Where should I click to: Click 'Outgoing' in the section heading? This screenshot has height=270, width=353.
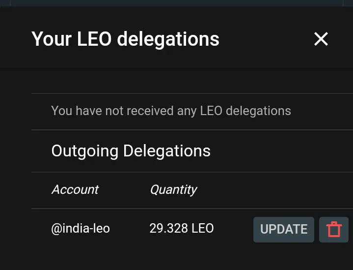[84, 151]
